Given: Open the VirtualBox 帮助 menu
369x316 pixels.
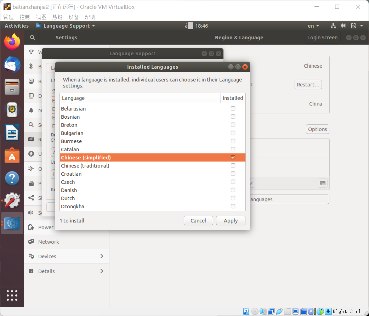Looking at the screenshot, I should tap(90, 17).
